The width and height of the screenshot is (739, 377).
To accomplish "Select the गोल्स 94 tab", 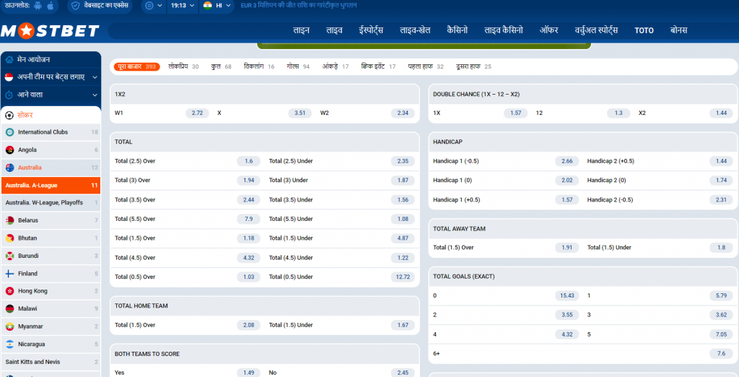I will (298, 66).
